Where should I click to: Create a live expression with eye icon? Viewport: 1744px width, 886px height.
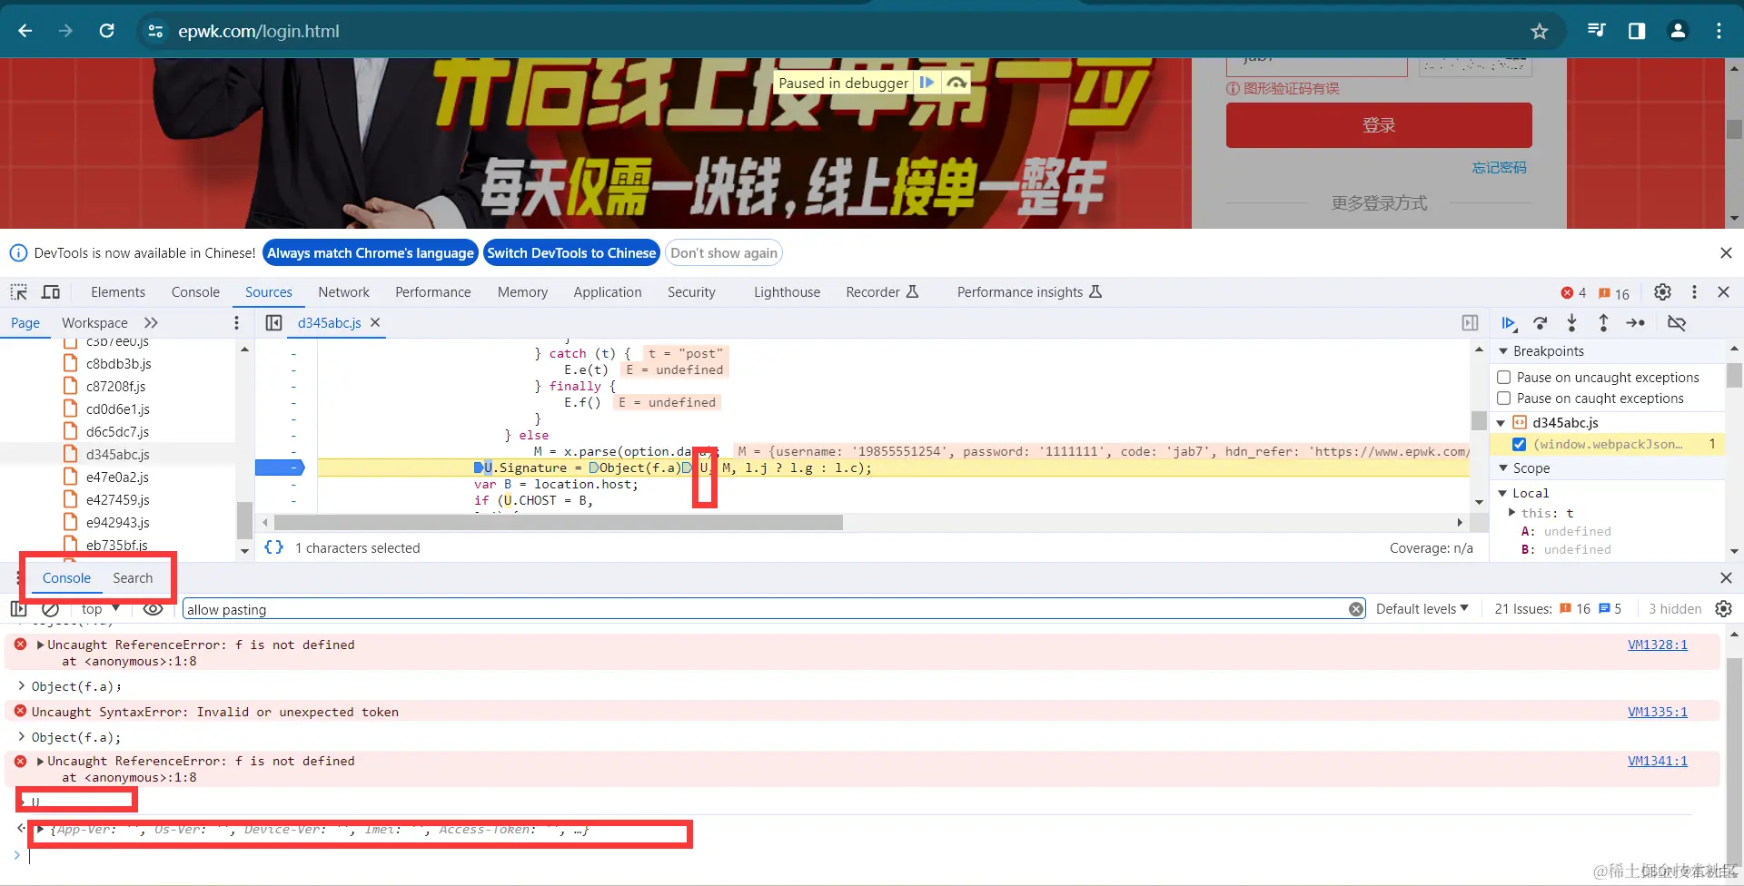(153, 608)
